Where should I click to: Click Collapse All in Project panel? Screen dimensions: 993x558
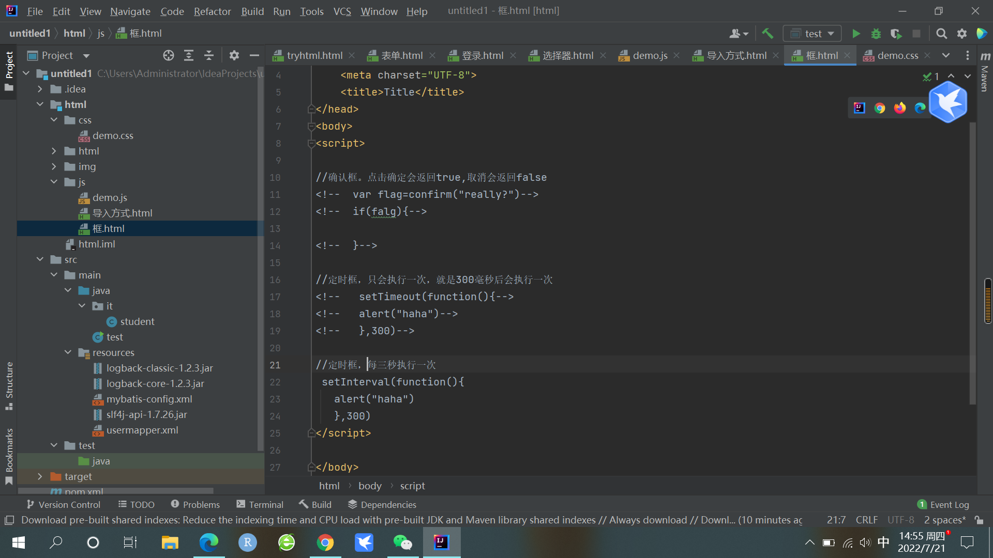coord(209,55)
